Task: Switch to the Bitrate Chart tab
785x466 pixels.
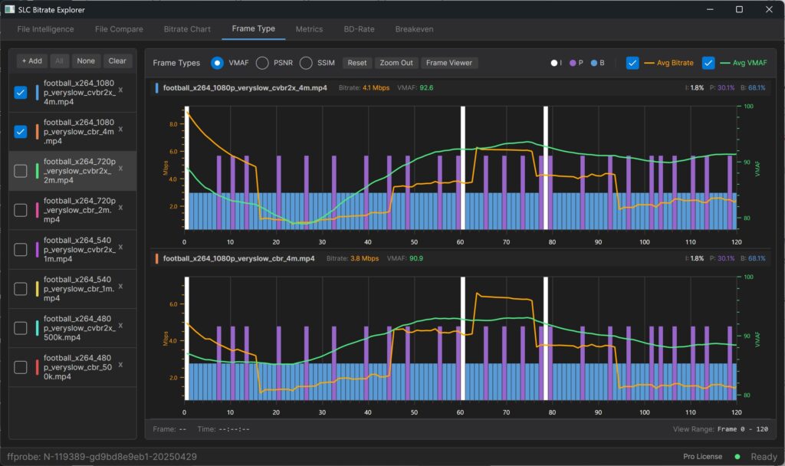Action: click(x=187, y=29)
